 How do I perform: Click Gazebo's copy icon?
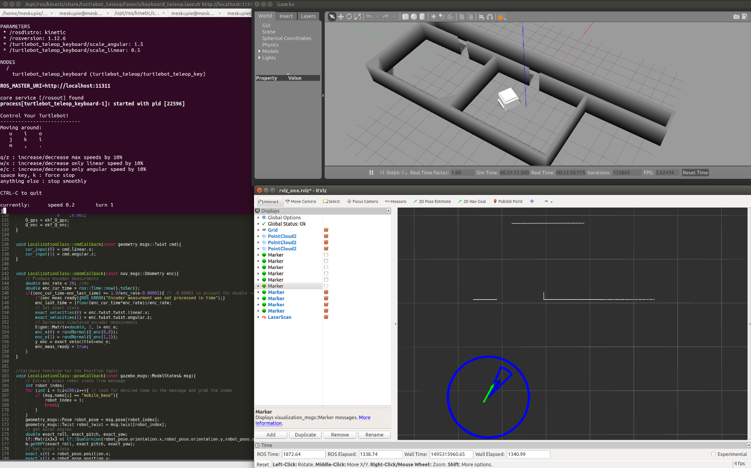click(x=462, y=17)
